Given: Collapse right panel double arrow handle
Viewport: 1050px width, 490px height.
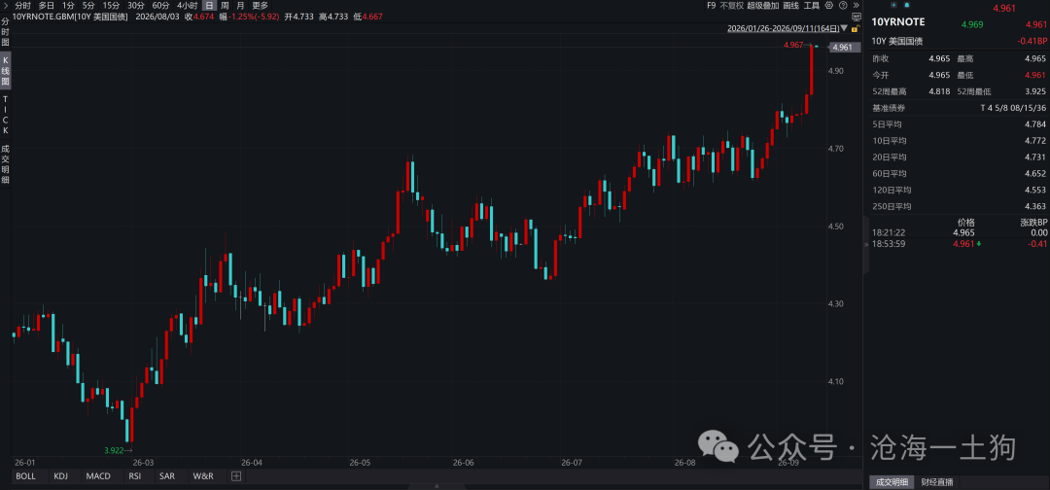Looking at the screenshot, I should [x=864, y=245].
